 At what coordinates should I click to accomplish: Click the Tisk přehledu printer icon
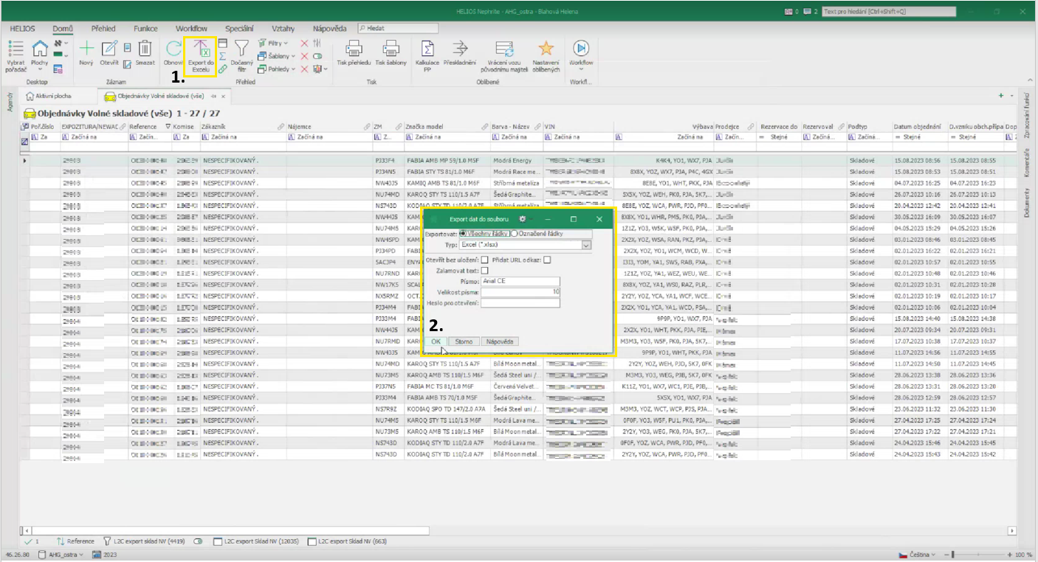point(354,49)
